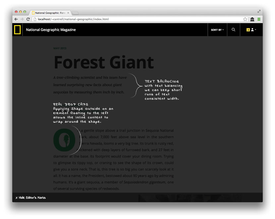Click the MAY 2013 date label

[60, 48]
